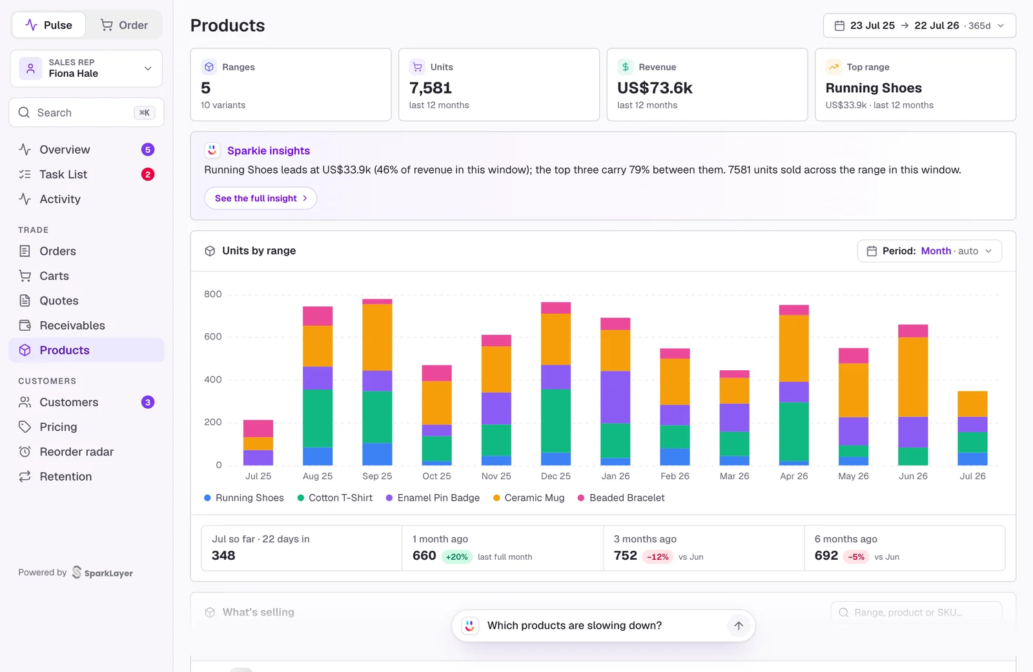
Task: Click the Pricing tag icon
Action: [25, 427]
